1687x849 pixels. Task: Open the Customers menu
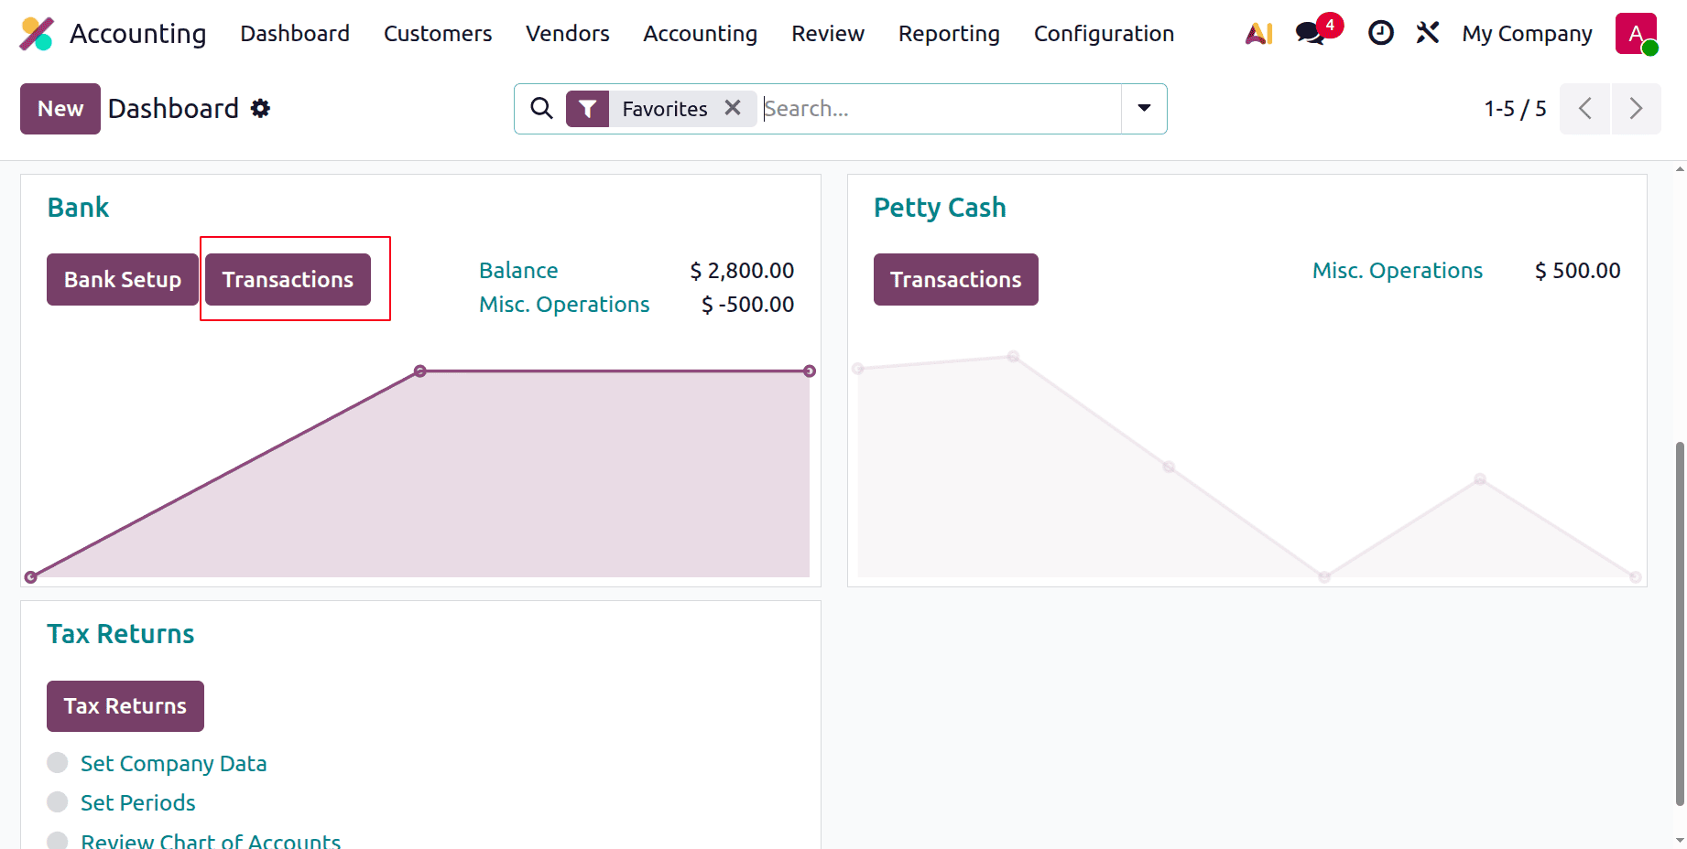[438, 34]
